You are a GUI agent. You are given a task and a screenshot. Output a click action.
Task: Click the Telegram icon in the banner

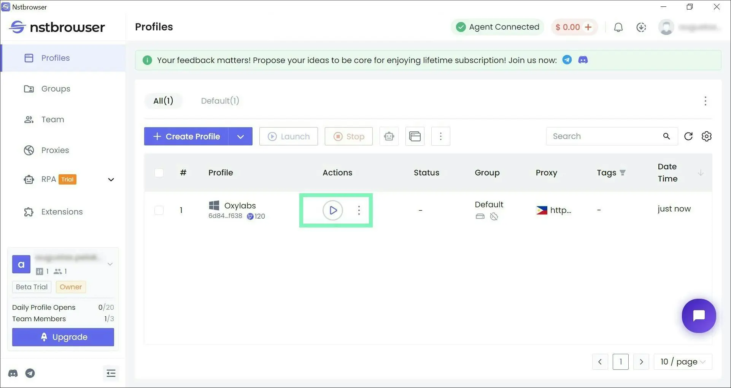click(567, 60)
